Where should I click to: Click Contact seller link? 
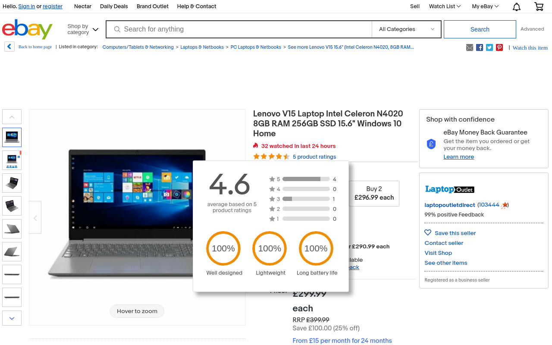[x=444, y=243]
